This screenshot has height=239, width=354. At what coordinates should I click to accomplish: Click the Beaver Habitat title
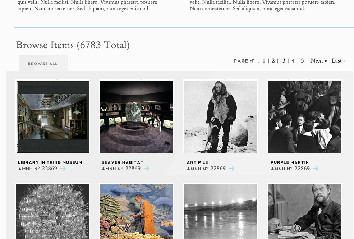coord(122,162)
